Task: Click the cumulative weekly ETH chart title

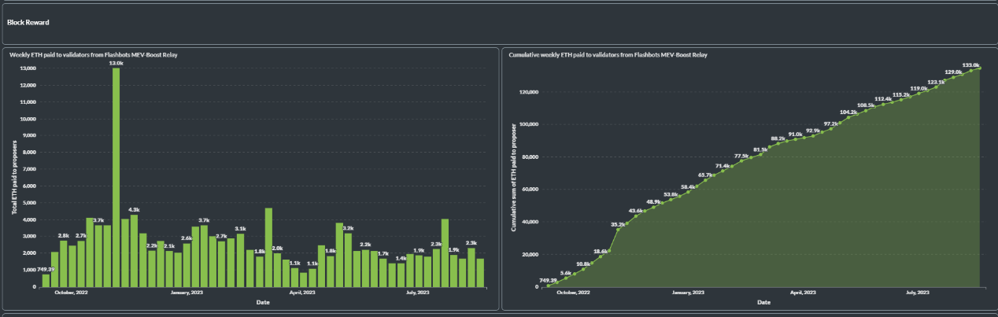Action: [x=608, y=55]
